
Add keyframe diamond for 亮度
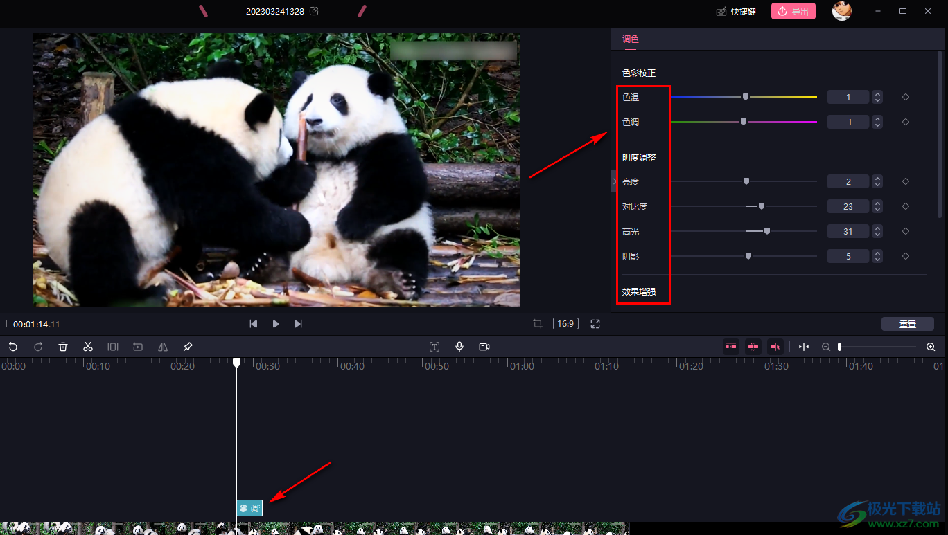(906, 181)
